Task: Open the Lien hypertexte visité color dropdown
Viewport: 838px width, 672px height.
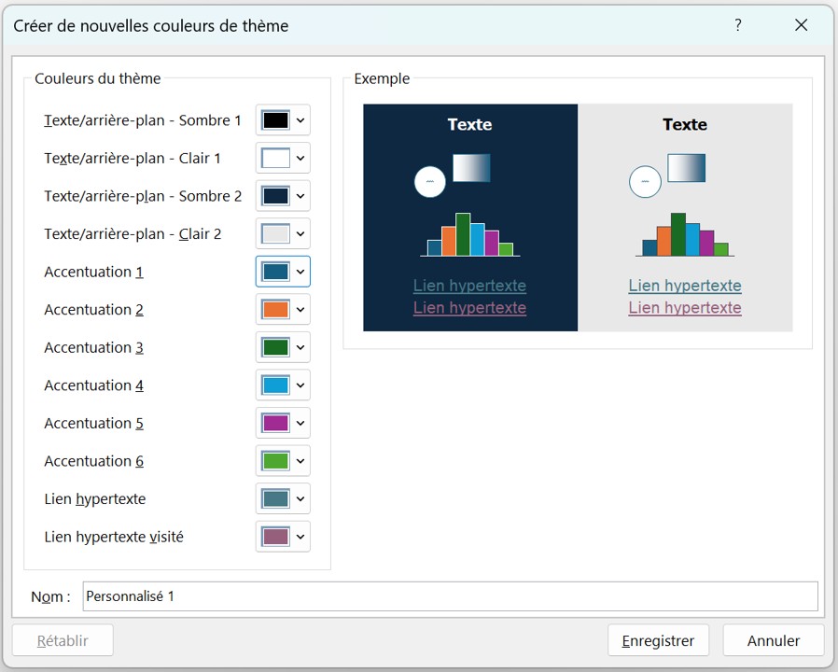Action: click(x=283, y=537)
